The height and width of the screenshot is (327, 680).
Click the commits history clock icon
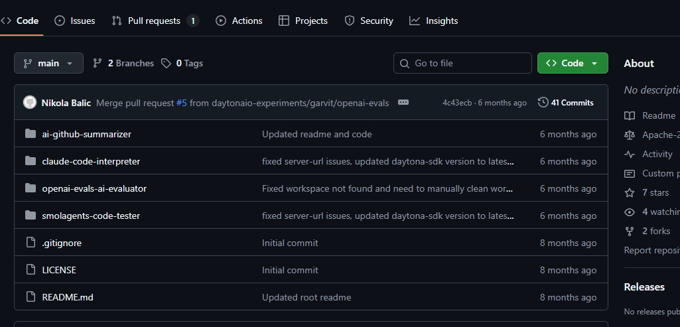543,102
